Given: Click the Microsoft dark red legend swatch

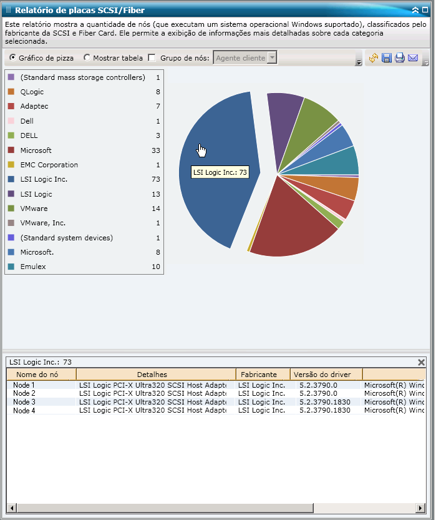Looking at the screenshot, I should click(x=11, y=150).
